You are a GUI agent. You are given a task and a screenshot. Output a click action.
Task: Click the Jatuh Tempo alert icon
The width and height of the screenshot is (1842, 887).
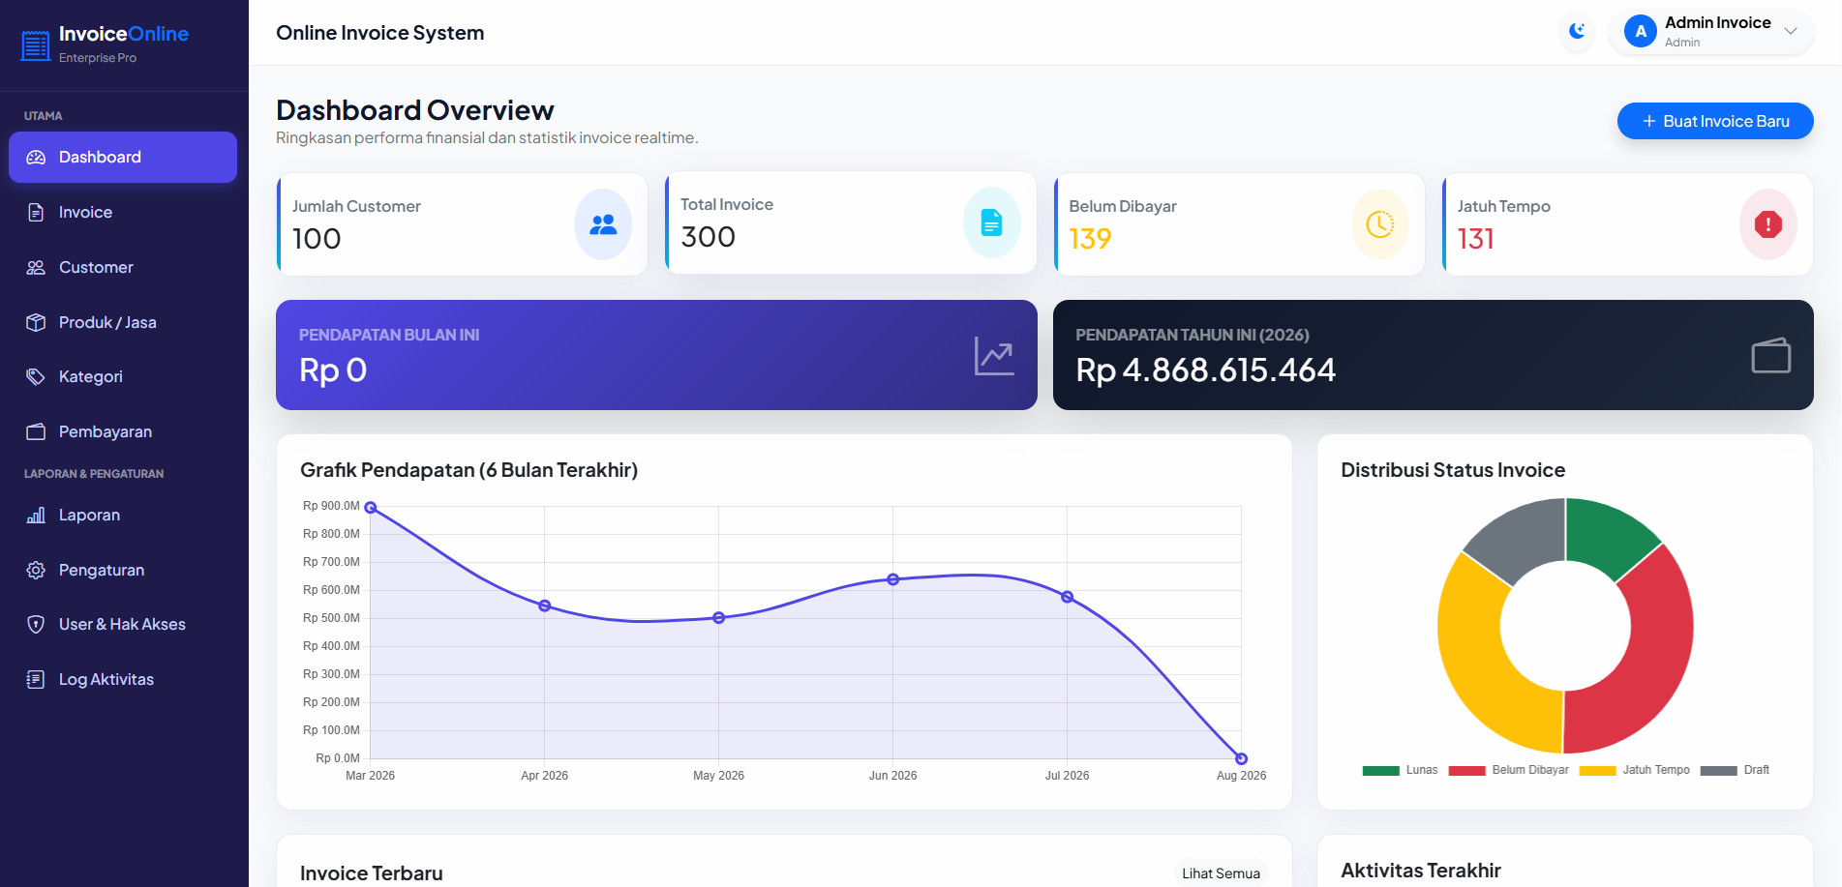[x=1768, y=224]
